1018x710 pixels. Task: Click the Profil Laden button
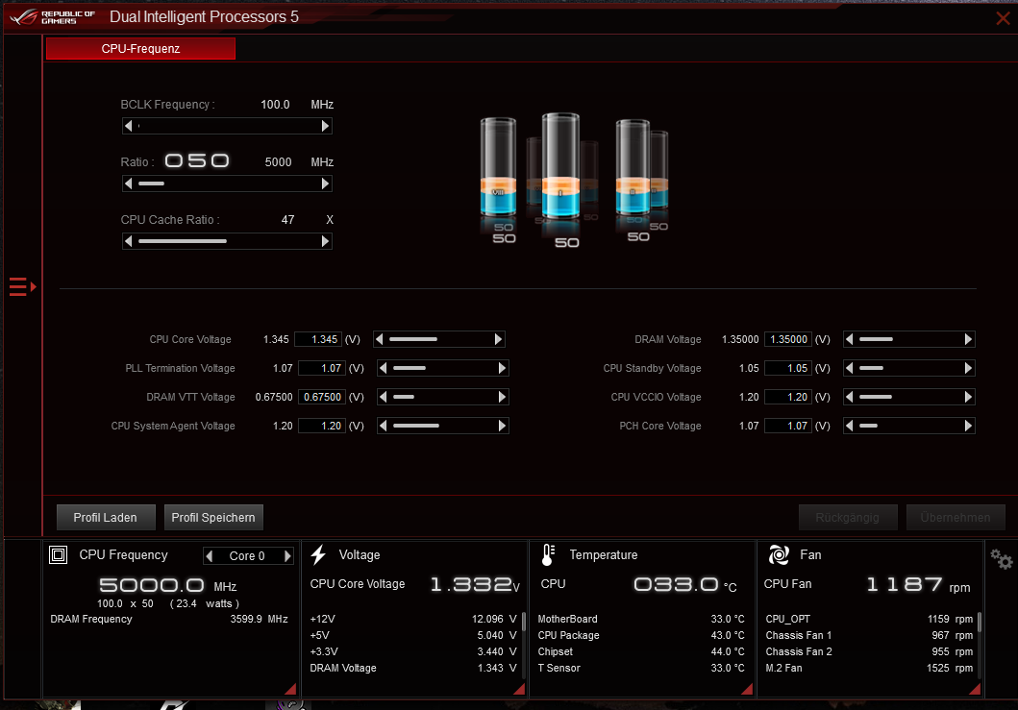point(106,517)
